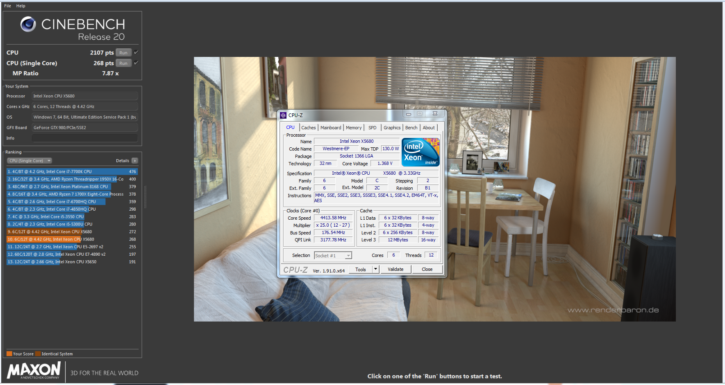Image resolution: width=725 pixels, height=385 pixels.
Task: Click the Core Speed value 4413.58 MHz
Action: tap(333, 218)
